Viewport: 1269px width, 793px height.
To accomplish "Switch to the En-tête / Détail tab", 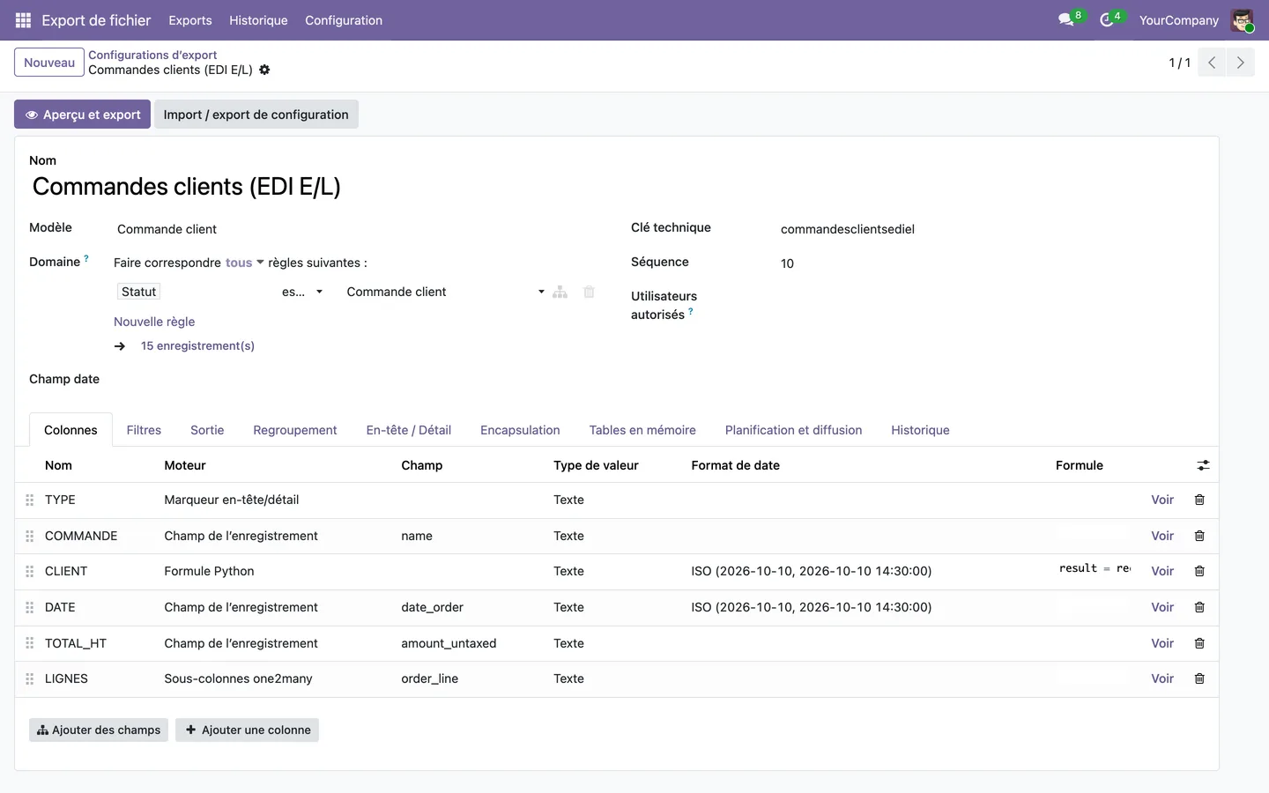I will (409, 430).
